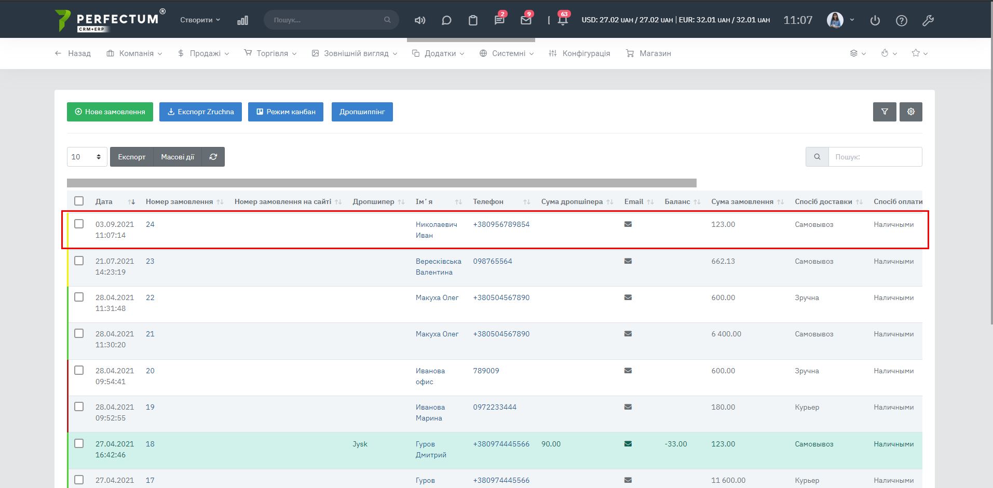993x488 pixels.
Task: Open table settings gear button
Action: click(911, 112)
